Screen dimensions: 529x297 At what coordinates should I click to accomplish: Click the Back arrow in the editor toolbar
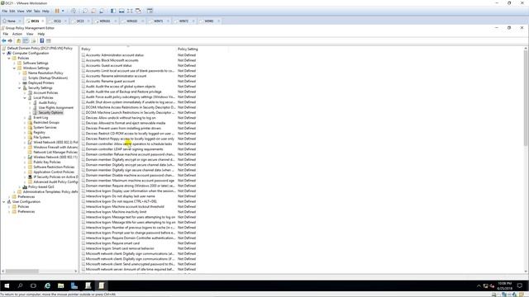point(4,40)
